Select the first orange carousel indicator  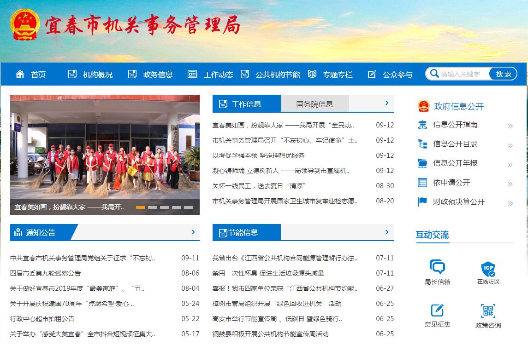pyautogui.click(x=141, y=207)
